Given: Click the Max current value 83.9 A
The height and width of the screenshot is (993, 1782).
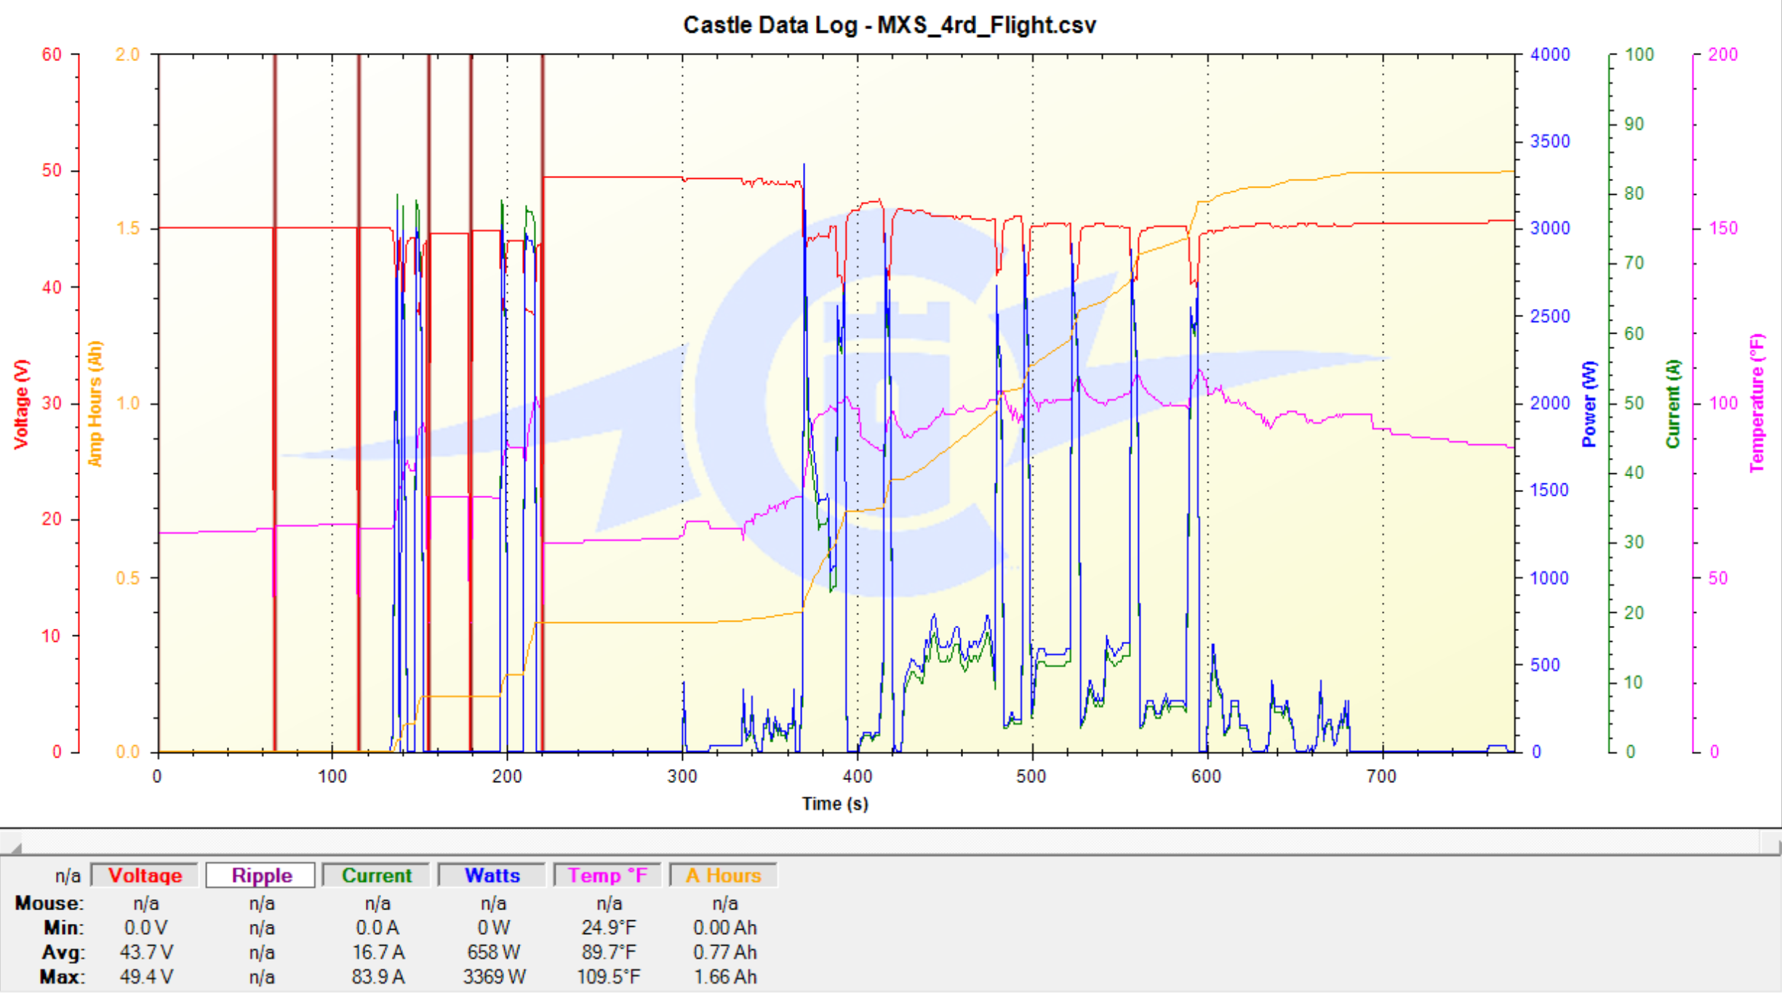Looking at the screenshot, I should pyautogui.click(x=377, y=976).
